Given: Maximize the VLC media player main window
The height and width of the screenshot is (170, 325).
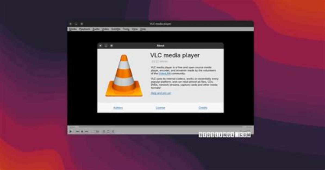Looking at the screenshot, I should (82, 24).
